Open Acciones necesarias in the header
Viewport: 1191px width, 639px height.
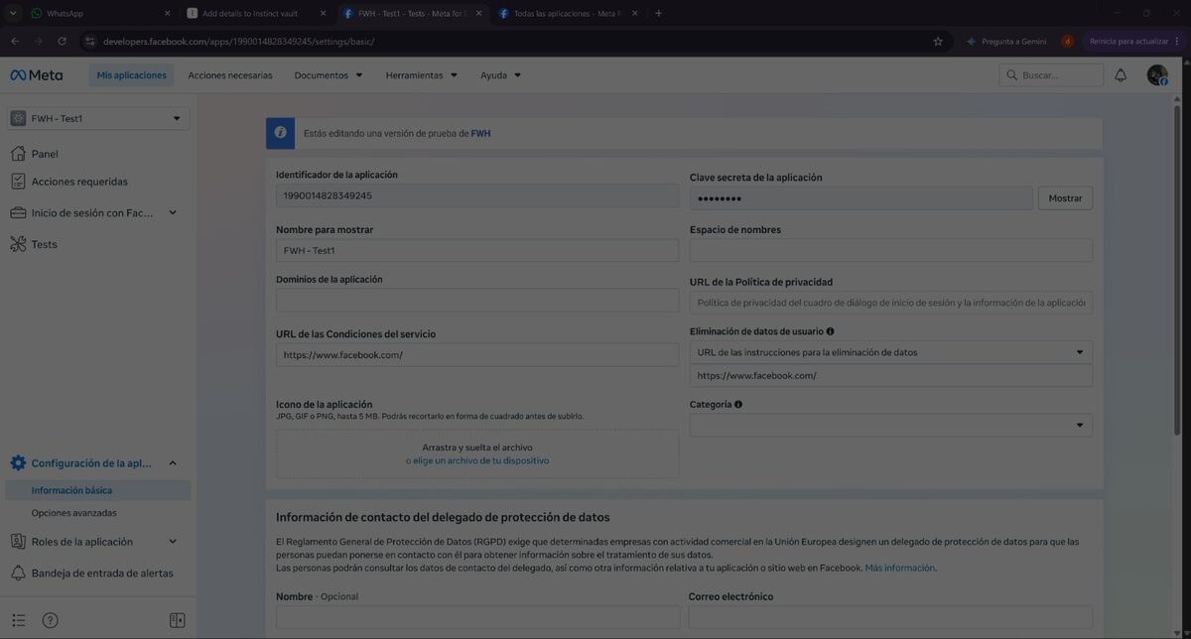230,75
